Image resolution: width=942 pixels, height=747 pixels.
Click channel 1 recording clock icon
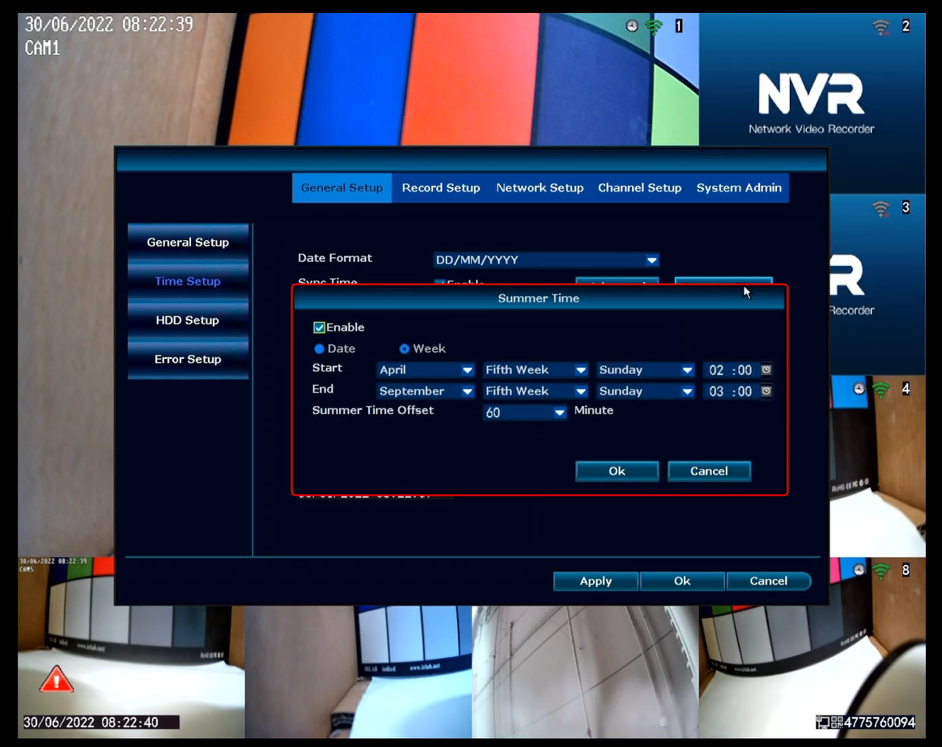coord(631,26)
